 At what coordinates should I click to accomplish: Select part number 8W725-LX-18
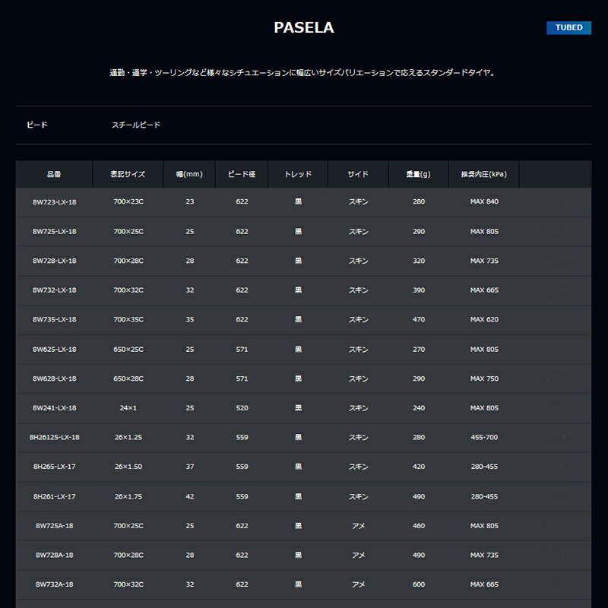[54, 232]
